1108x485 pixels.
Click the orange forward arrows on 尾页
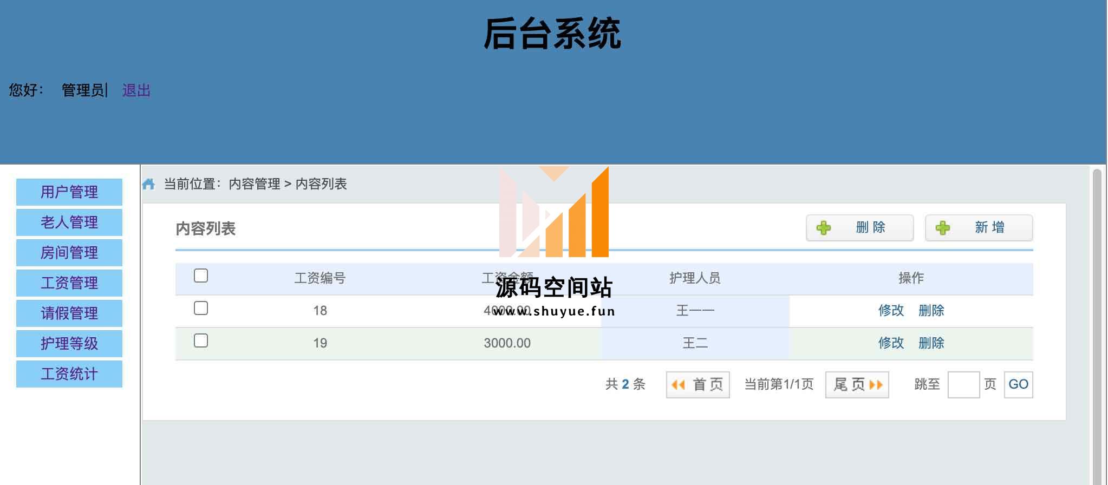point(876,385)
